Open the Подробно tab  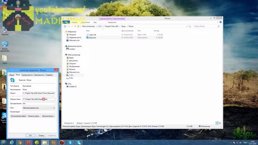point(49,75)
